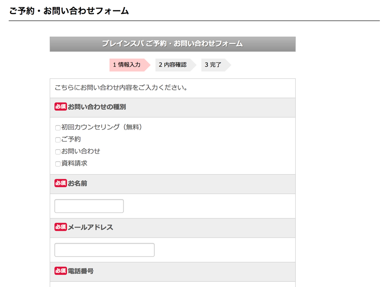Click the こちらにお問い合わせ内容をご入力ください instruction text
The image size is (389, 287).
click(x=121, y=87)
